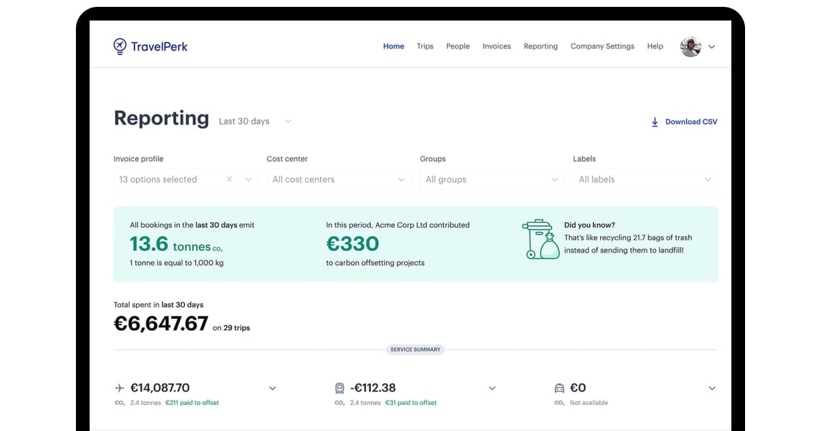Screen dimensions: 821x431
Task: Open Company Settings in navigation
Action: click(602, 47)
